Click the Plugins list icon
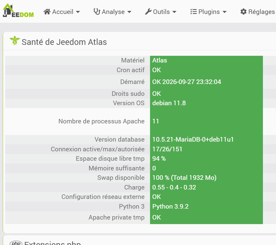The image size is (276, 245). (x=194, y=12)
